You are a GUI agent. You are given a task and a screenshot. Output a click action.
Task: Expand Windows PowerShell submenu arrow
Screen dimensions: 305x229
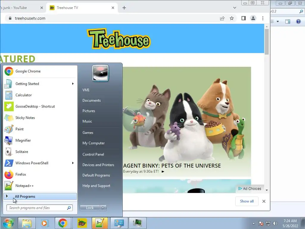(73, 163)
